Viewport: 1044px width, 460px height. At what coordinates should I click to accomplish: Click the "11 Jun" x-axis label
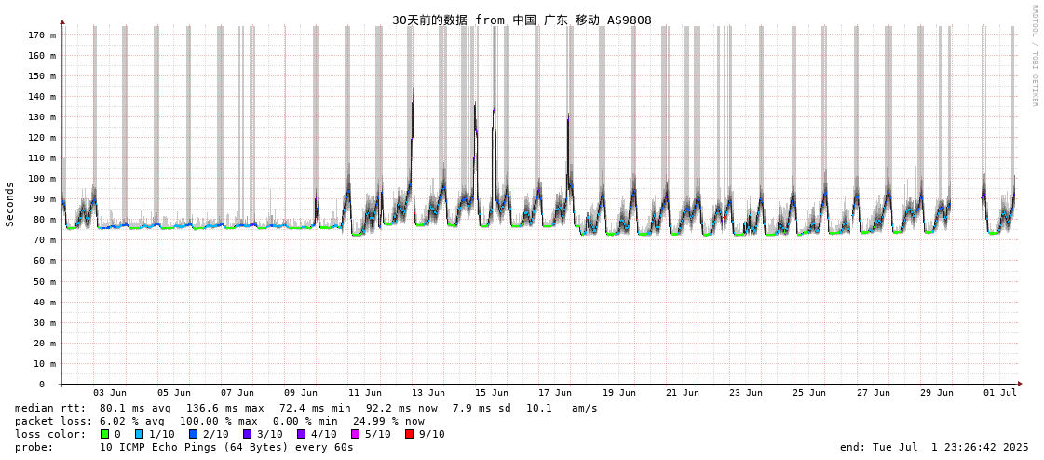pos(365,393)
